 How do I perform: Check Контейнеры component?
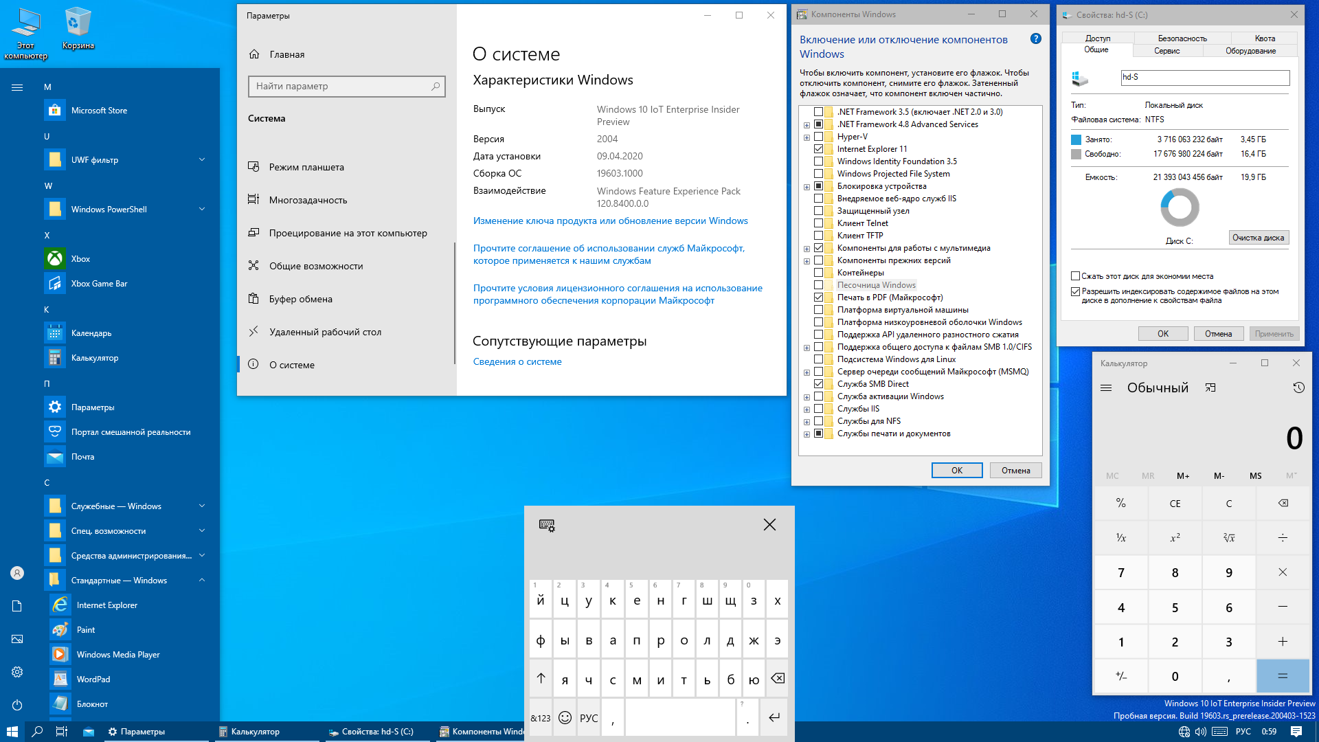tap(818, 273)
